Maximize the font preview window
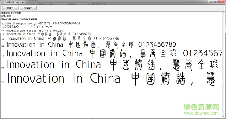This screenshot has width=226, height=119. [x=215, y=2]
